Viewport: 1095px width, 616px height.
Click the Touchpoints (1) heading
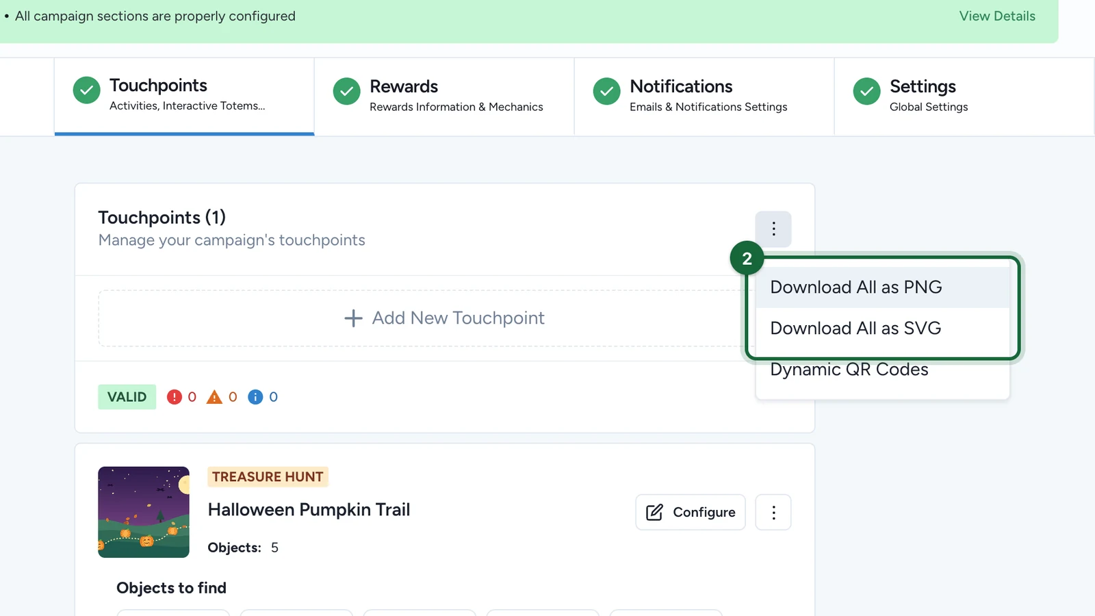[162, 218]
